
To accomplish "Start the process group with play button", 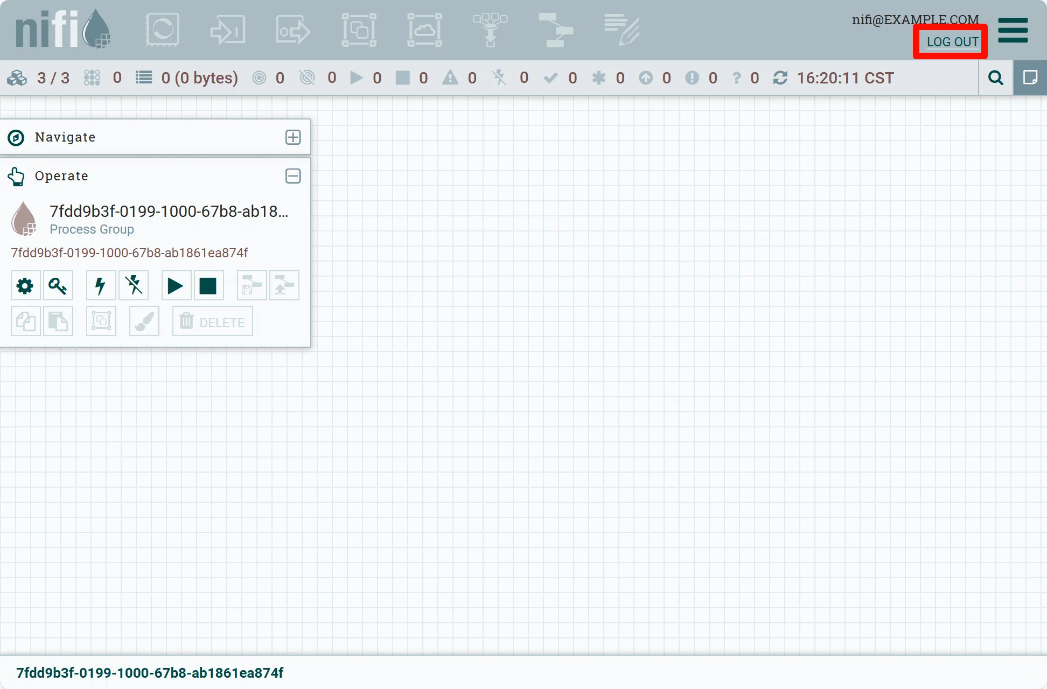I will 176,286.
